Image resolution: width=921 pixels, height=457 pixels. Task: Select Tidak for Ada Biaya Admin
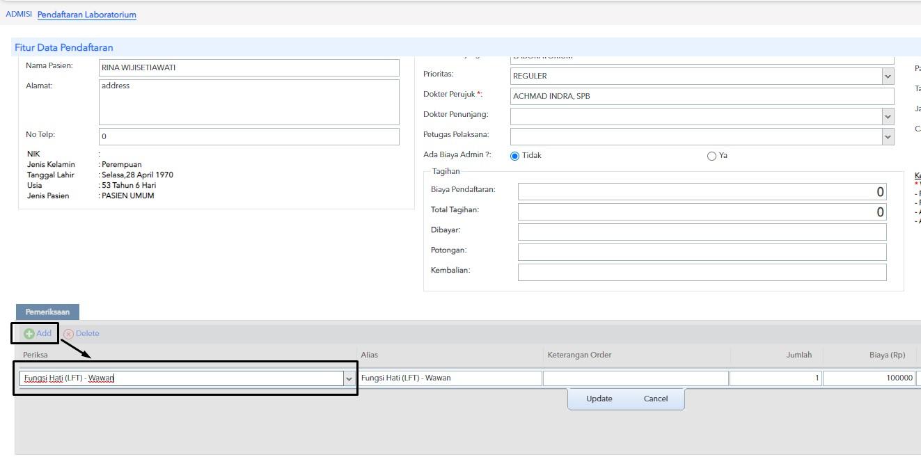click(x=515, y=156)
